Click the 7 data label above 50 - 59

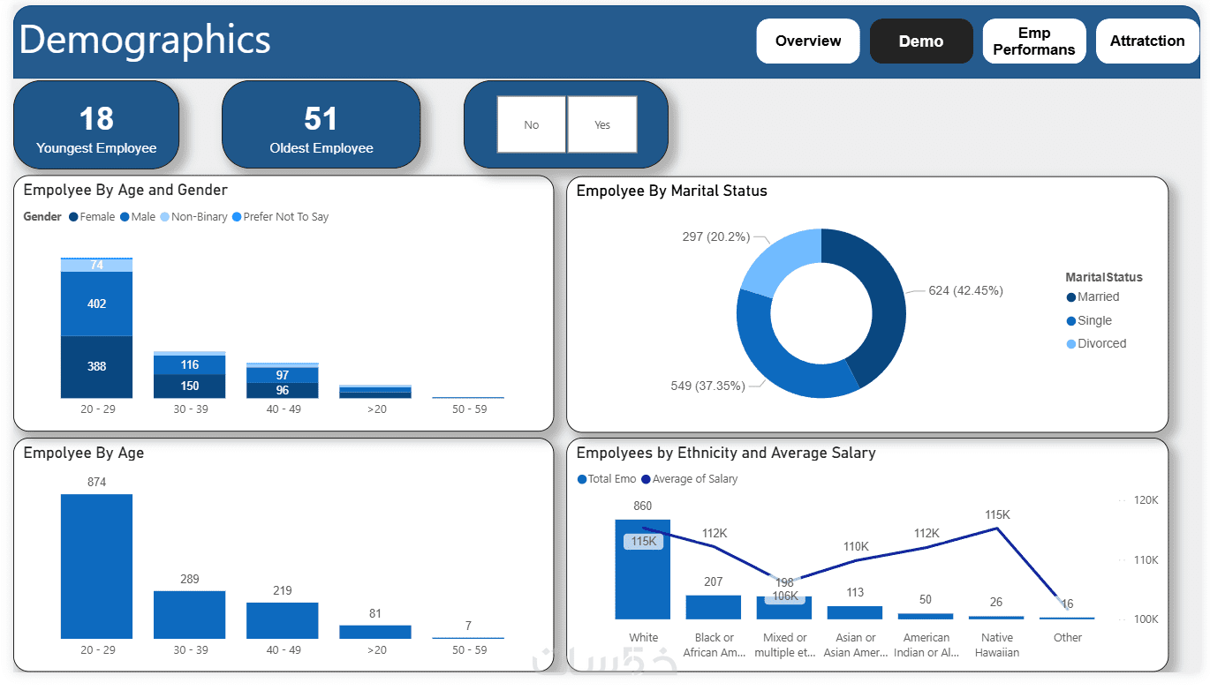[468, 626]
